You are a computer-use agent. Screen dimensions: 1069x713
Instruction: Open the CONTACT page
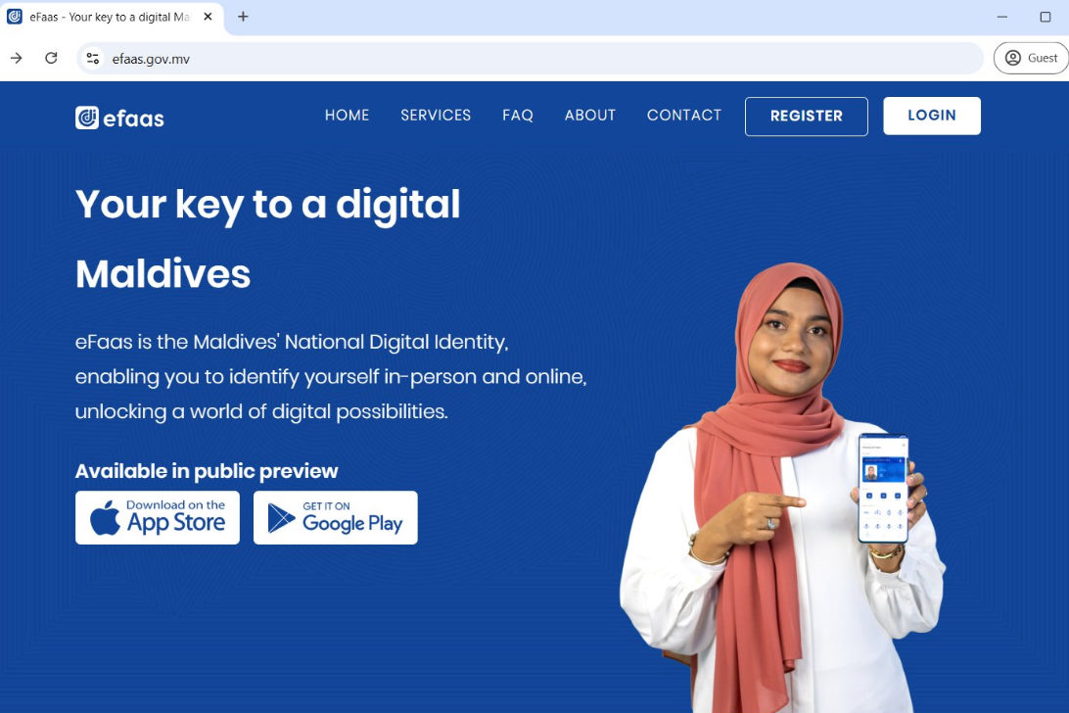tap(684, 116)
